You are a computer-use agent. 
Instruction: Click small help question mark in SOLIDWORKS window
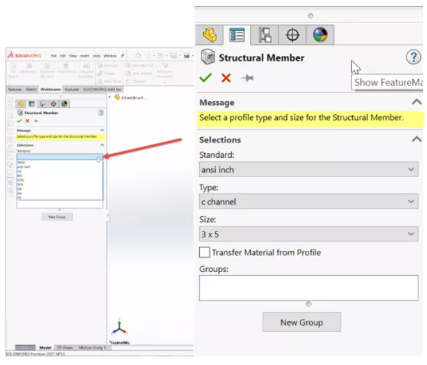(x=101, y=113)
